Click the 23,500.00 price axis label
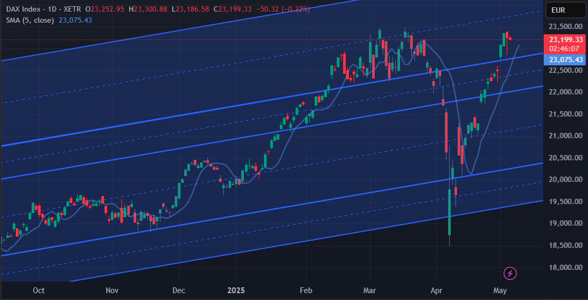The image size is (588, 300). pyautogui.click(x=566, y=26)
